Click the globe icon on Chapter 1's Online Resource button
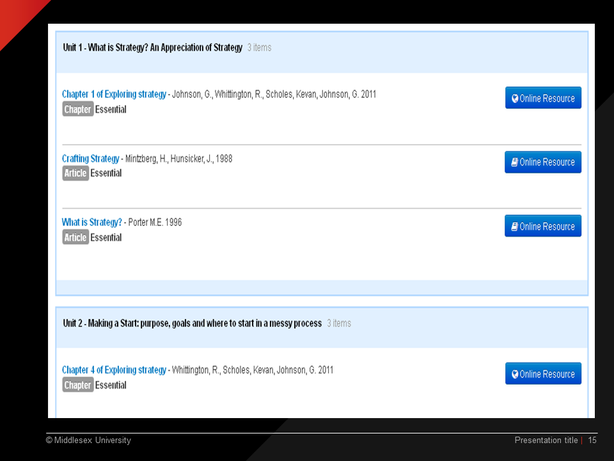614x461 pixels. [x=514, y=99]
